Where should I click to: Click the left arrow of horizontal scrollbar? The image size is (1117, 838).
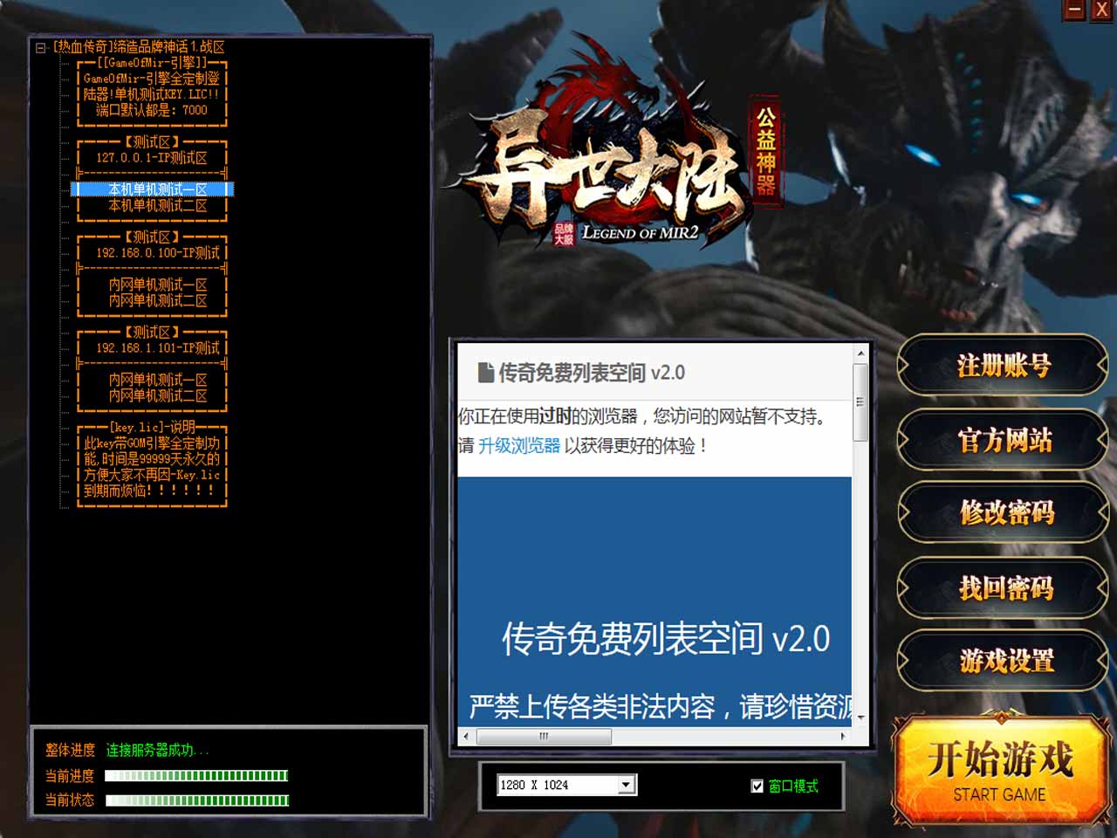coord(466,736)
